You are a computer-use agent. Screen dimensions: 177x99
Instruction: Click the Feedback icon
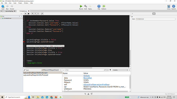pos(104,6)
